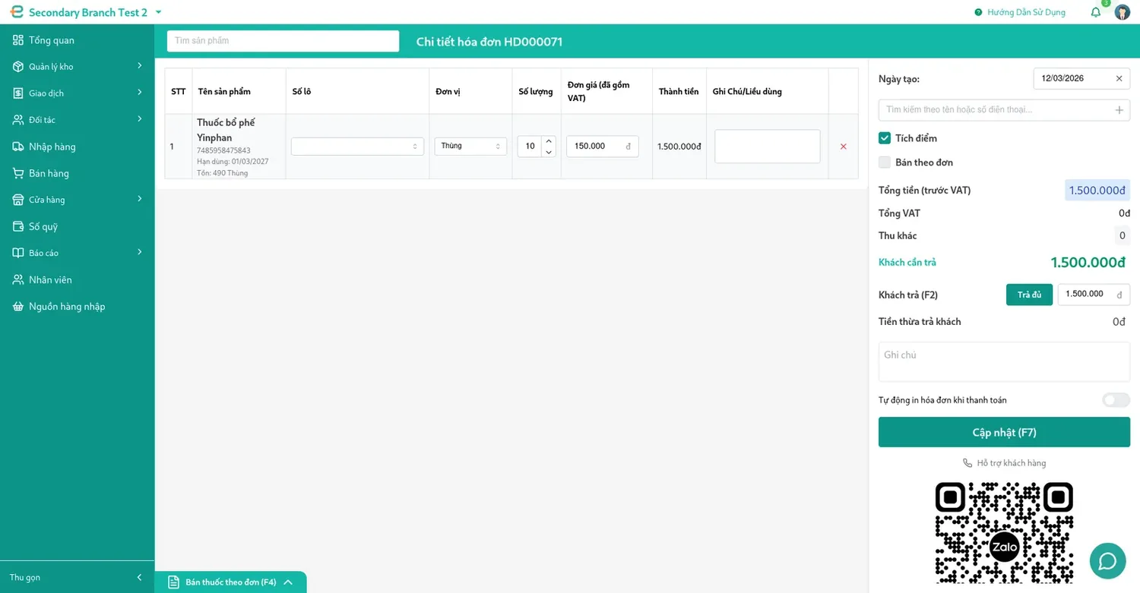Click the Đơn giá 150.000 field

coord(602,147)
